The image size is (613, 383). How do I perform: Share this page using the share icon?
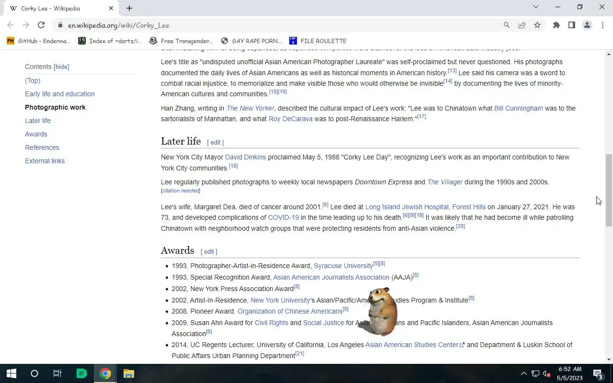[522, 25]
